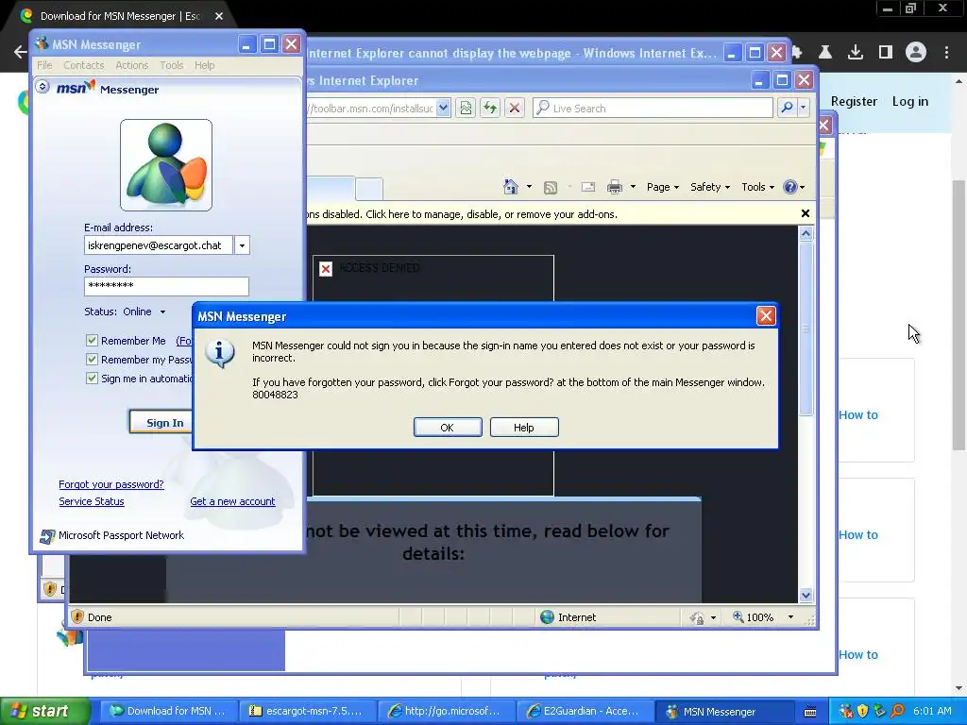Open the Home icon dropdown arrow in IE
967x725 pixels.
tap(529, 187)
